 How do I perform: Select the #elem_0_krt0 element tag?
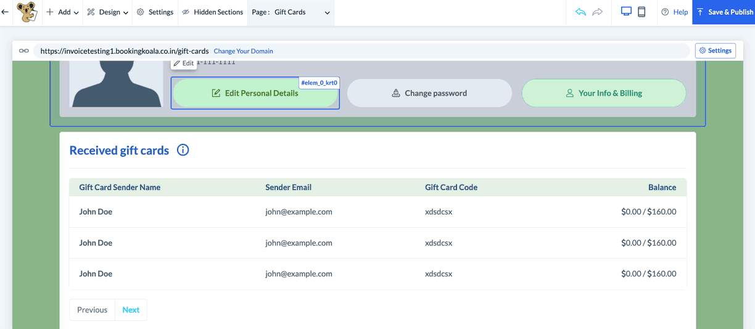319,83
